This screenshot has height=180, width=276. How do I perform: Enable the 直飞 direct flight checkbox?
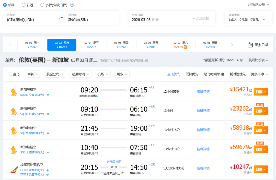click(10, 74)
